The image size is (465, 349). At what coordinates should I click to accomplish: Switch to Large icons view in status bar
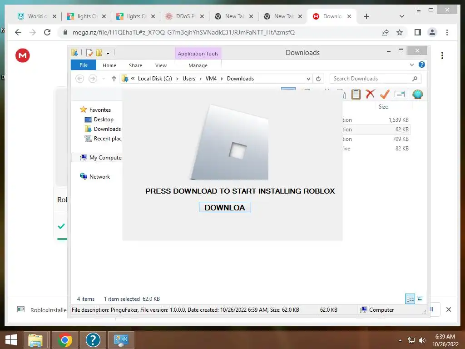(x=420, y=299)
